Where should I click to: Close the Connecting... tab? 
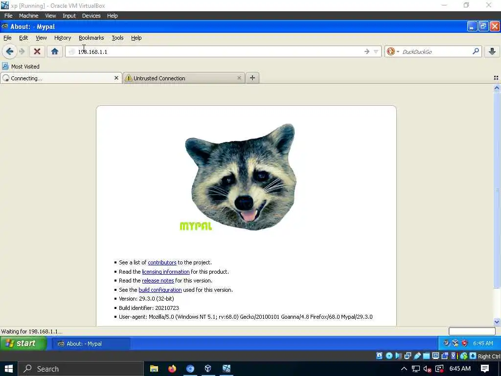pos(116,78)
